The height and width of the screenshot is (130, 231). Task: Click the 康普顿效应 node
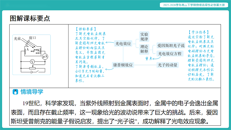(x=123, y=65)
